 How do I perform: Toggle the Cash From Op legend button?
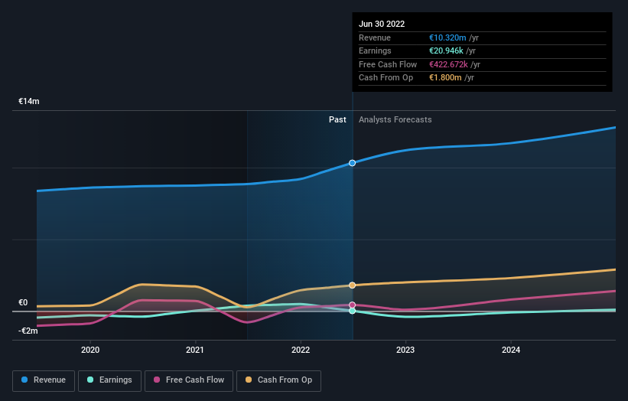(x=278, y=380)
